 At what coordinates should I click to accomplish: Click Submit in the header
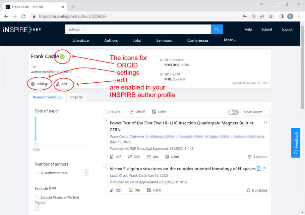pos(267,29)
